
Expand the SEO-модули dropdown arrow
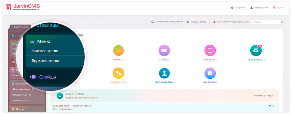click(x=127, y=82)
